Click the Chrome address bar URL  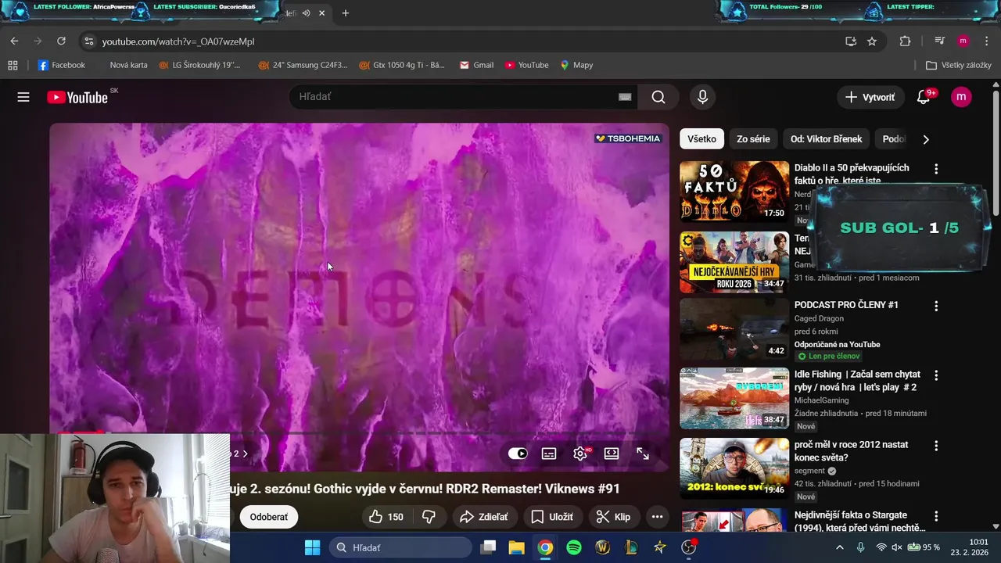point(178,41)
